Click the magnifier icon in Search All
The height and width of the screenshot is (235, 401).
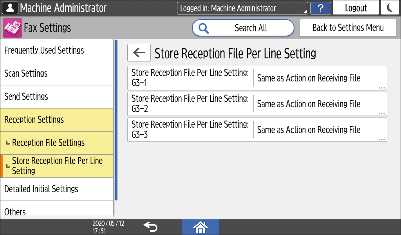(x=204, y=28)
